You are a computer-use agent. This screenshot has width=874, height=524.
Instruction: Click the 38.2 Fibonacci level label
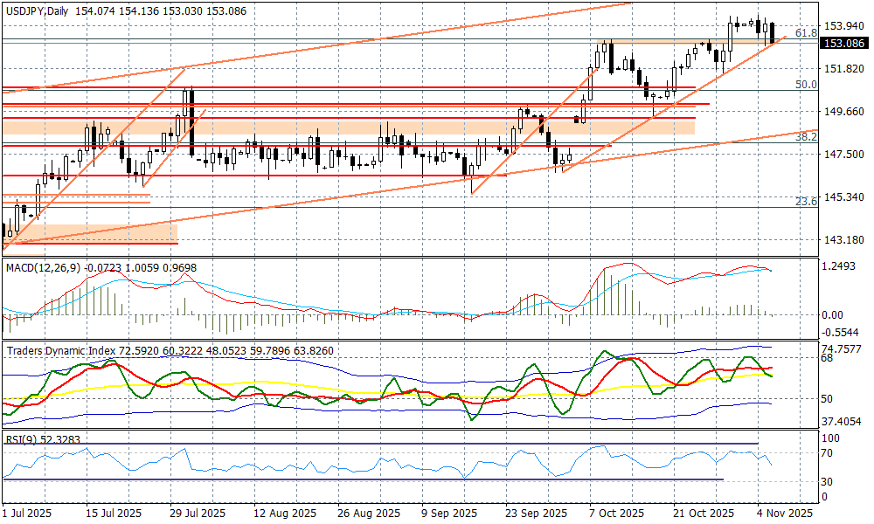[805, 137]
